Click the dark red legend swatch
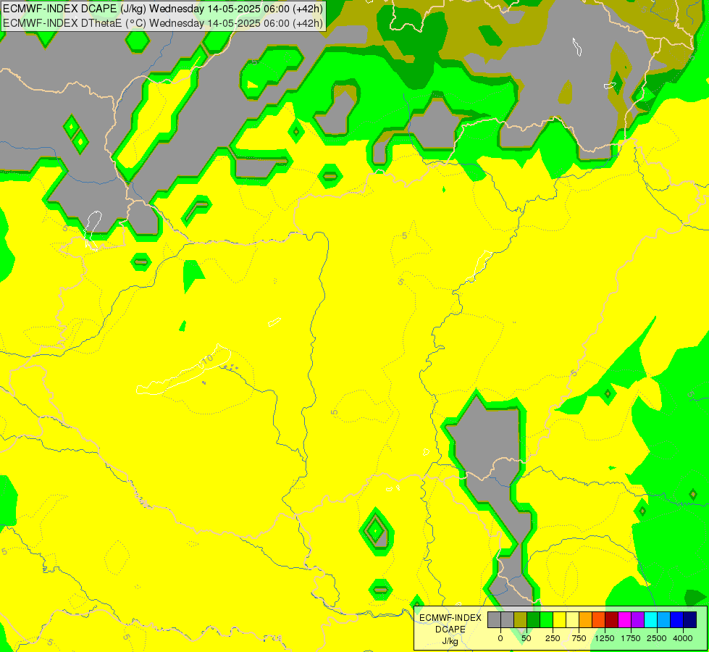The height and width of the screenshot is (652, 709). tap(612, 620)
